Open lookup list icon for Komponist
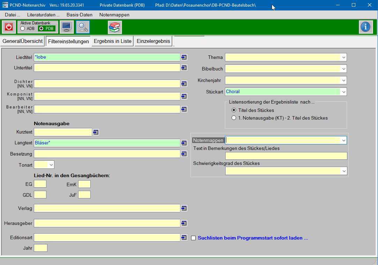 [184, 97]
